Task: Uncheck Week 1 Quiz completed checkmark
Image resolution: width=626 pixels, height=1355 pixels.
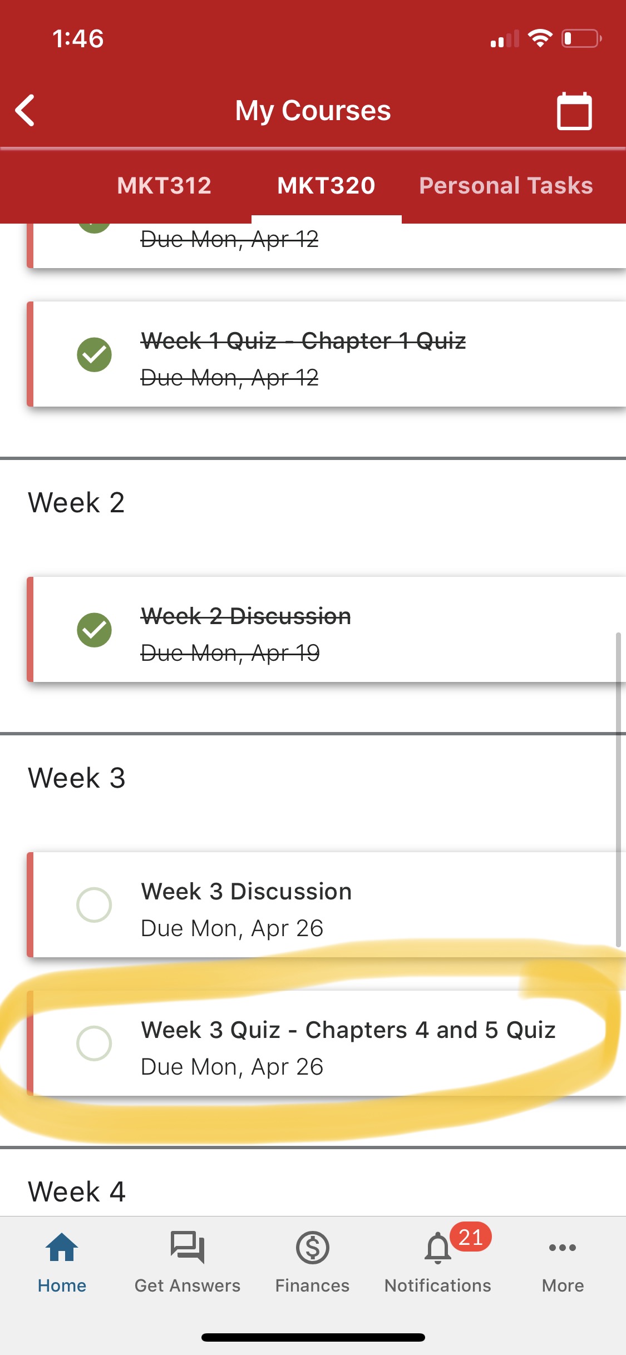Action: pyautogui.click(x=94, y=355)
